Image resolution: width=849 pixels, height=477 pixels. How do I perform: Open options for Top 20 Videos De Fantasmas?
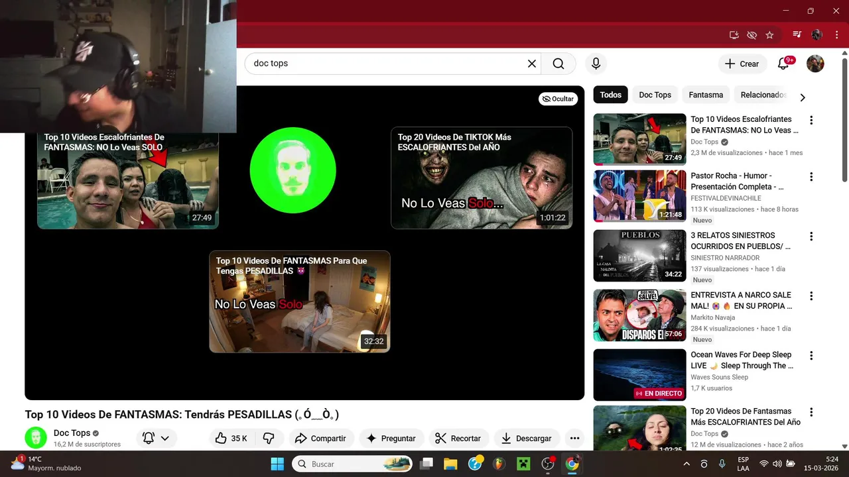click(811, 412)
